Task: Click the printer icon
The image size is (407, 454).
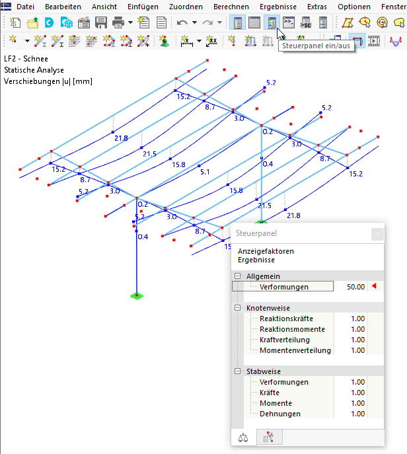Action: [118, 22]
